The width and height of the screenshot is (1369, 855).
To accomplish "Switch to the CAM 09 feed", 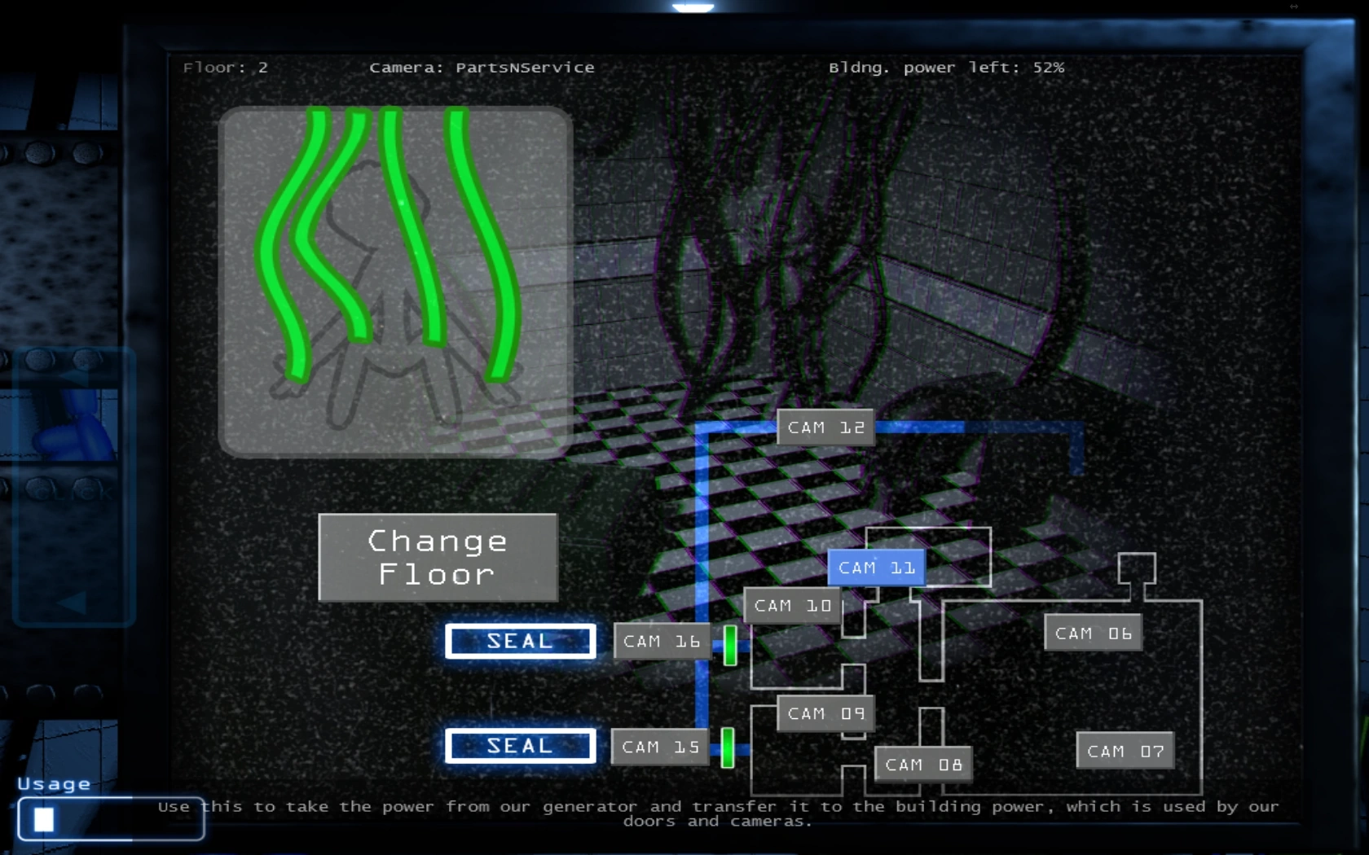I will [x=825, y=714].
